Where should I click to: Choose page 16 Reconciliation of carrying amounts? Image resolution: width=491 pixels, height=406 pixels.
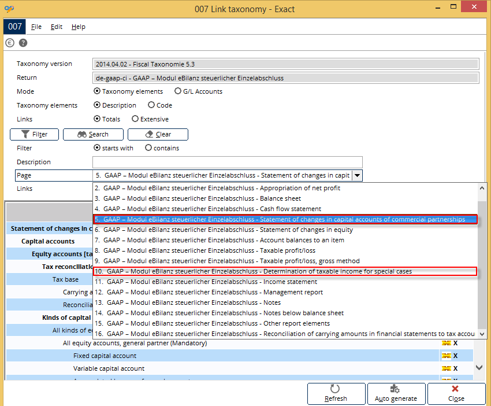(285, 334)
